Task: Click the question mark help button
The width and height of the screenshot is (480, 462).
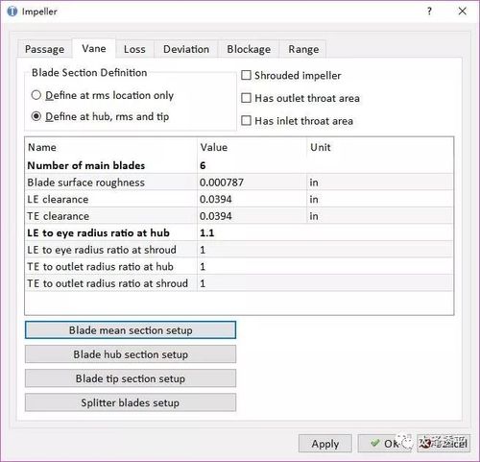Action: pyautogui.click(x=429, y=12)
